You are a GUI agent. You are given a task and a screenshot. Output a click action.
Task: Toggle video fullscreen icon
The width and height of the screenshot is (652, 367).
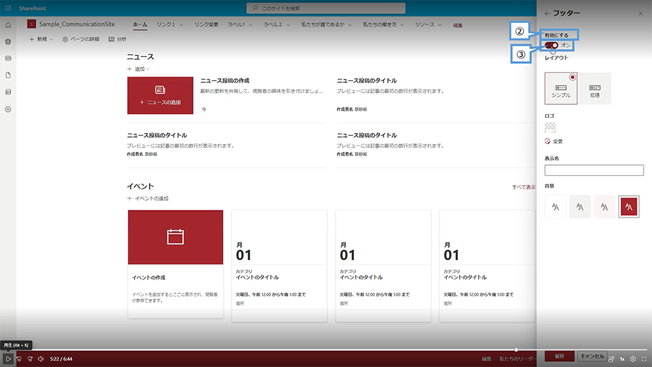644,359
